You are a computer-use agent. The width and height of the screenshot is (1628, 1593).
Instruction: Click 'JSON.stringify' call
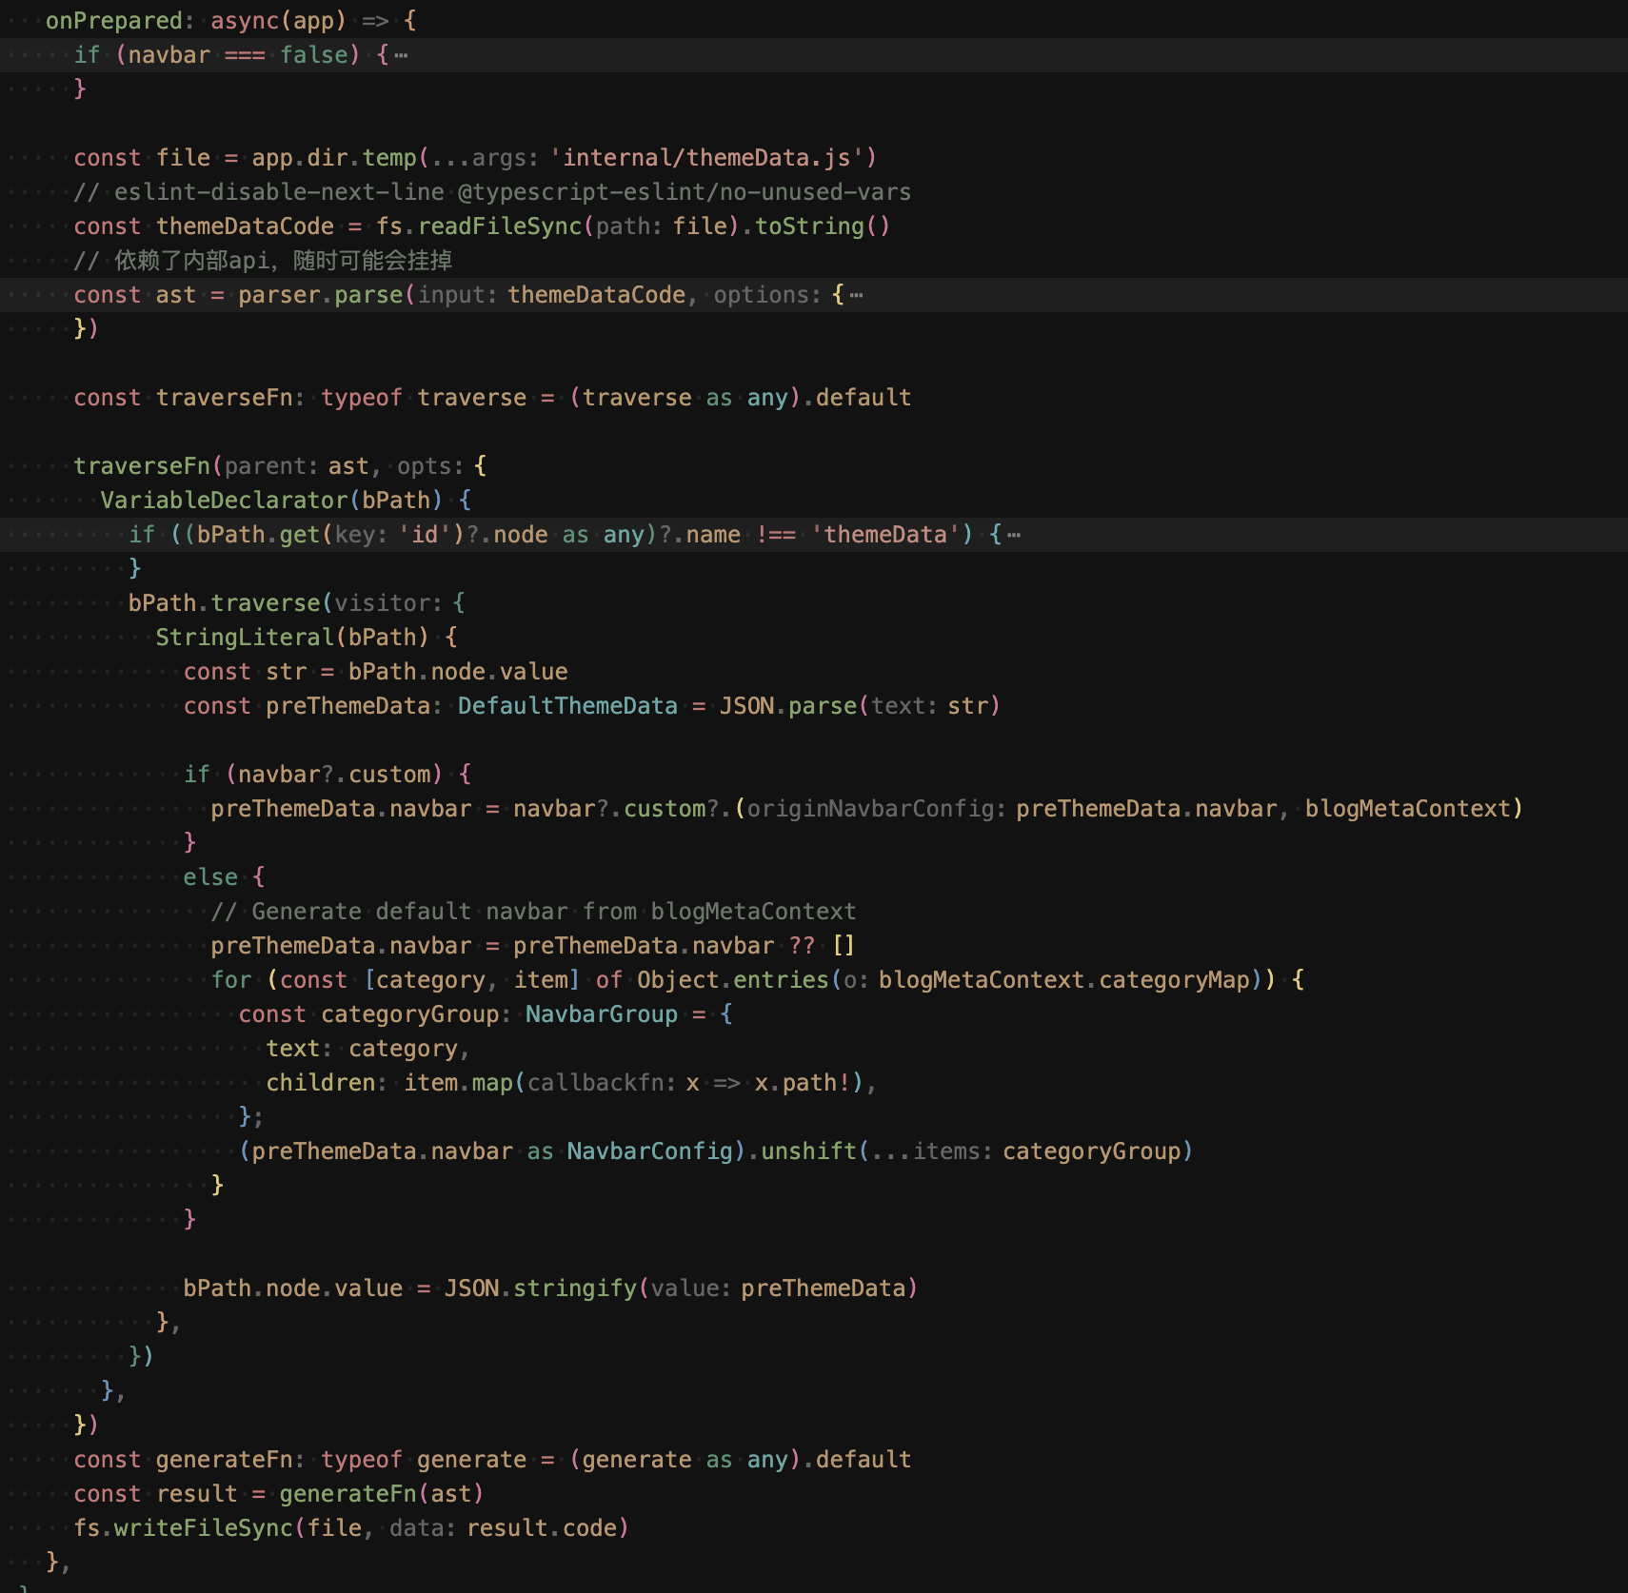tap(541, 1288)
